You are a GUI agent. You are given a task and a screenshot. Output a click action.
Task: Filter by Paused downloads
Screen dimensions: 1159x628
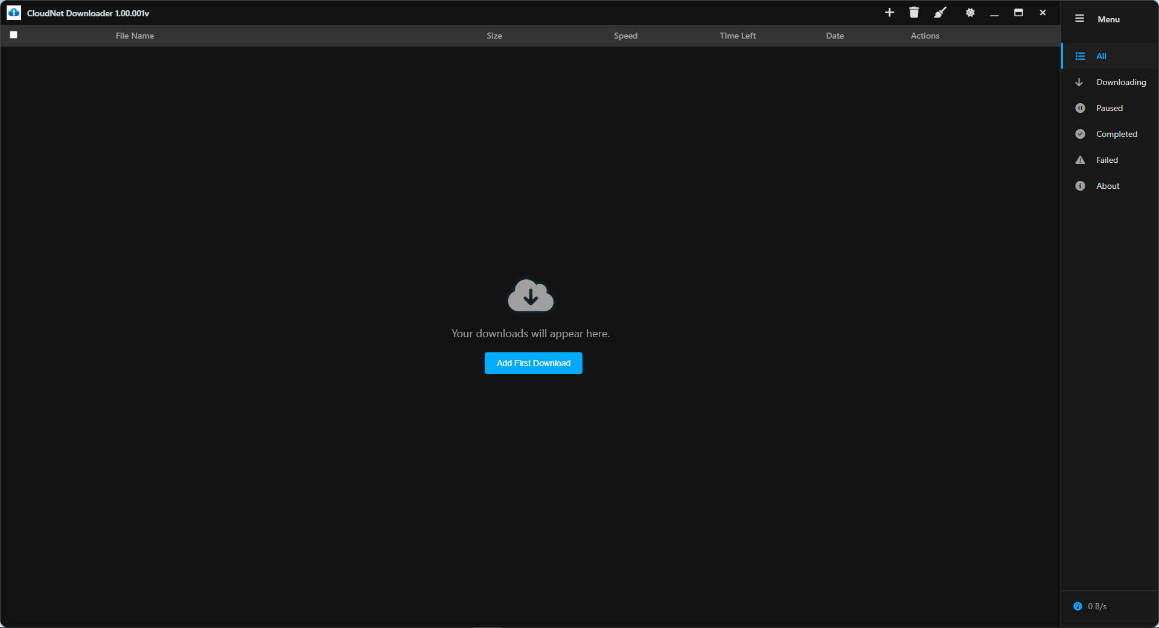1110,108
